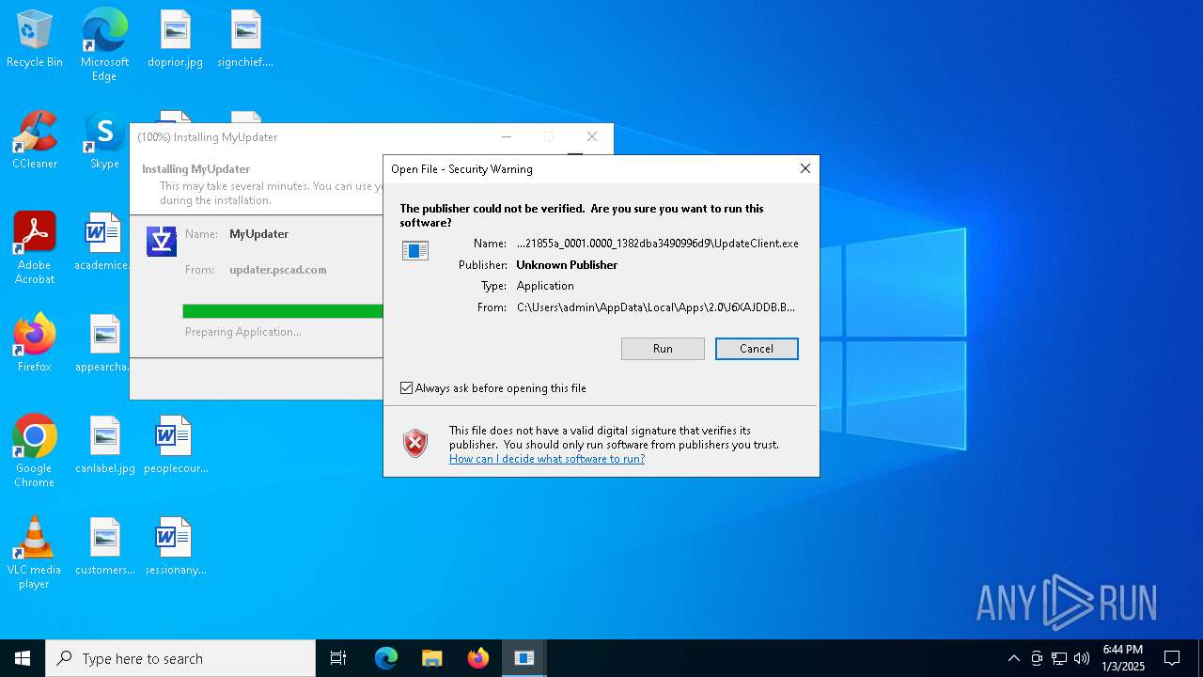
Task: Click the Unknown Publisher text
Action: tap(567, 265)
